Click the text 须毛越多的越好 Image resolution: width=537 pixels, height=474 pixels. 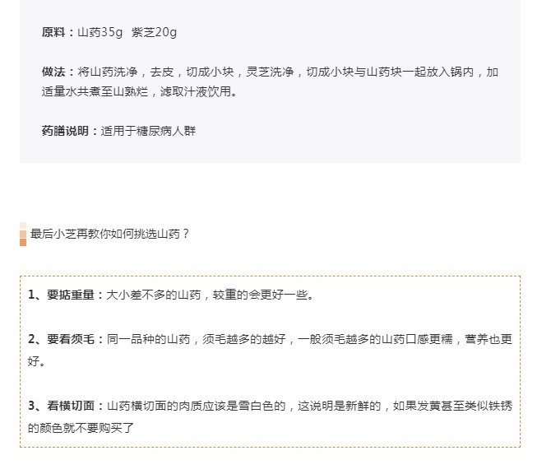pyautogui.click(x=244, y=339)
